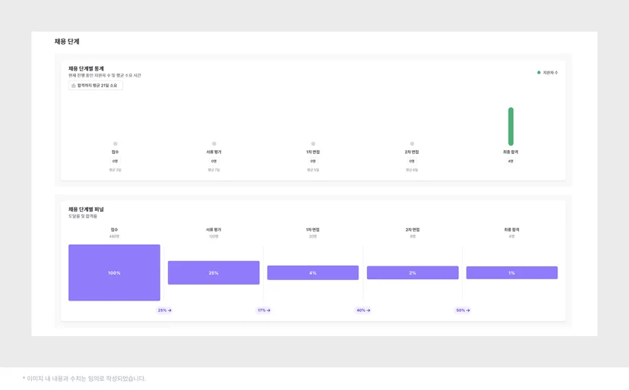Click the arrow in the 50% conversion badge

pyautogui.click(x=468, y=310)
